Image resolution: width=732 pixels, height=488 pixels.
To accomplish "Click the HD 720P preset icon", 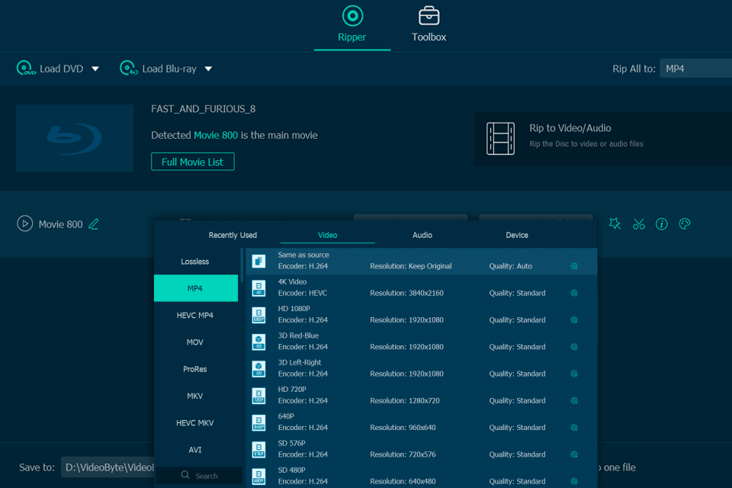I will 258,396.
